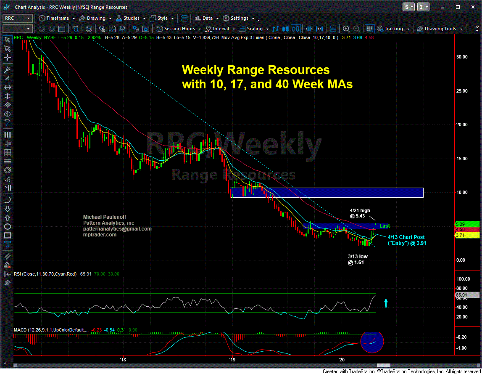The height and width of the screenshot is (374, 482).
Task: Select the ellipse drawing tool
Action: pos(8,227)
